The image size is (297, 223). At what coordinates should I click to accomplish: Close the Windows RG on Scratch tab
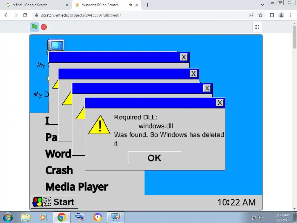[137, 5]
